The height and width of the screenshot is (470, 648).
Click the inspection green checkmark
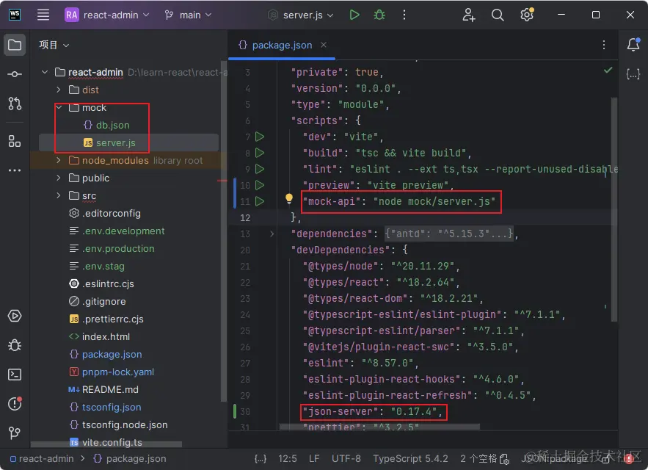[608, 70]
